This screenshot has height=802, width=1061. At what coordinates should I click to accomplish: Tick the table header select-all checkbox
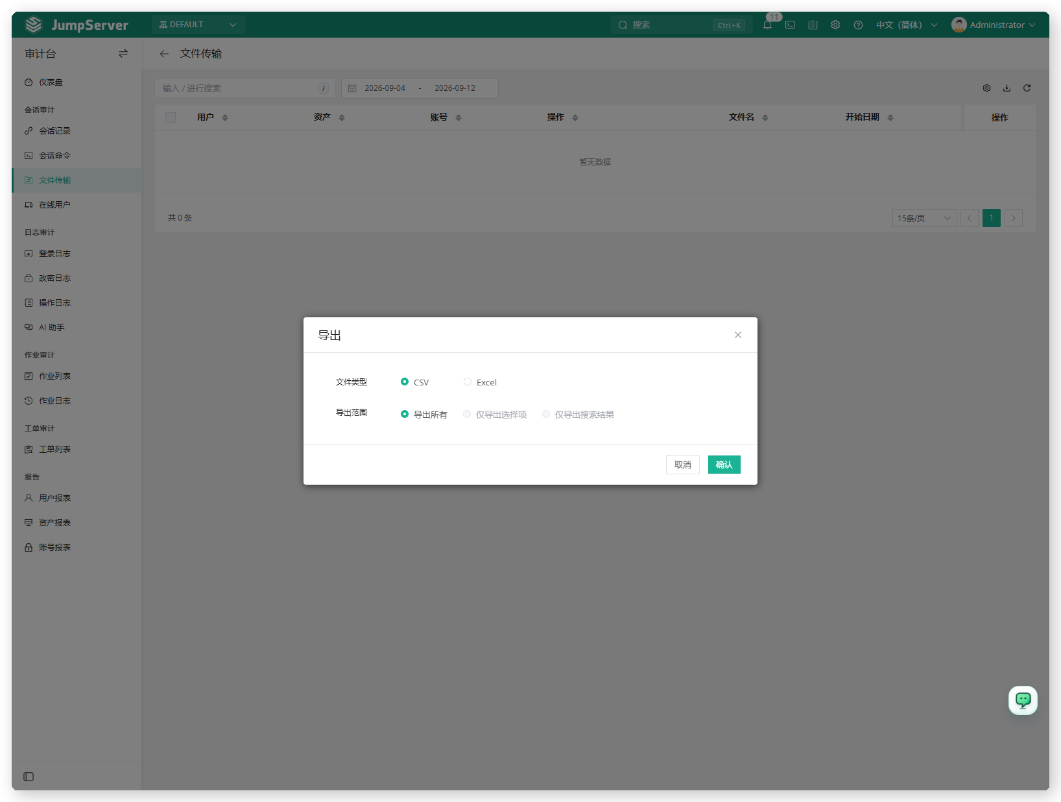click(x=171, y=117)
